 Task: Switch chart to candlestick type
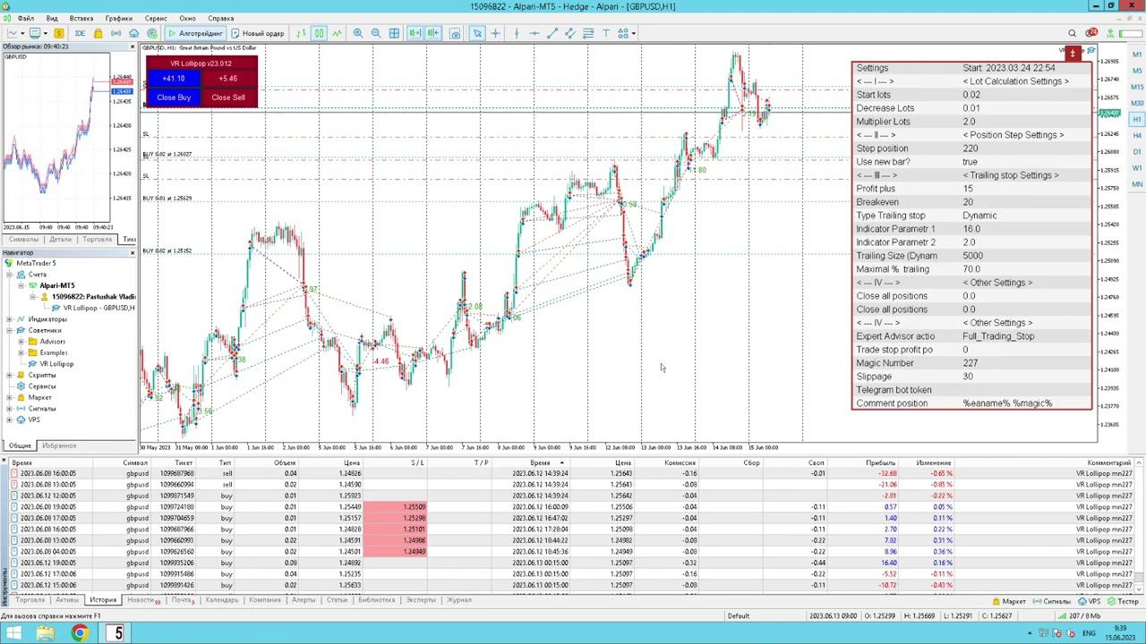[x=319, y=33]
